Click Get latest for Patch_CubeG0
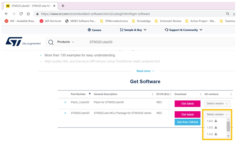237x142 pixels. tap(187, 104)
